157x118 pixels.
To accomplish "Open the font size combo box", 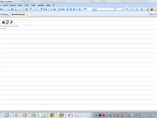I will tap(120, 9).
